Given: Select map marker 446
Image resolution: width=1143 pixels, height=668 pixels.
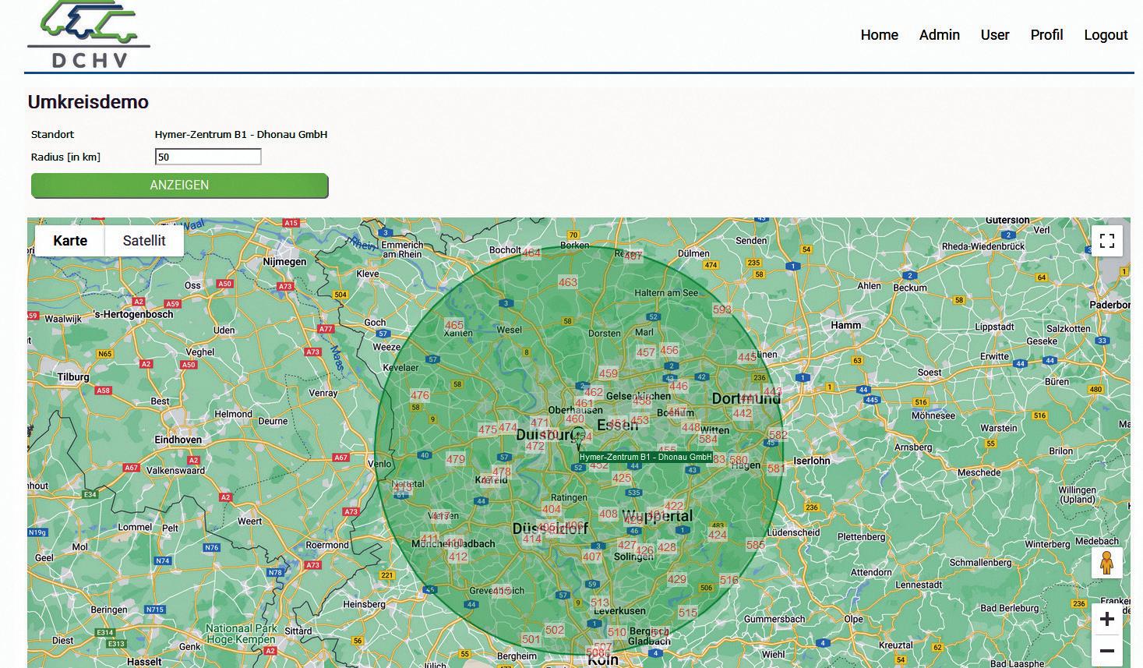Looking at the screenshot, I should point(679,386).
